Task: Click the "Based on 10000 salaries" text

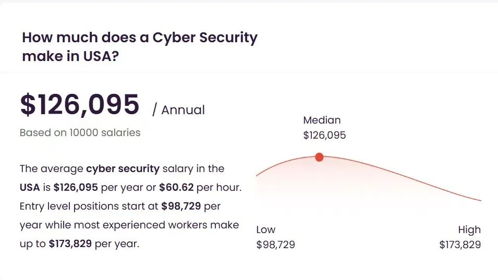Action: tap(80, 132)
